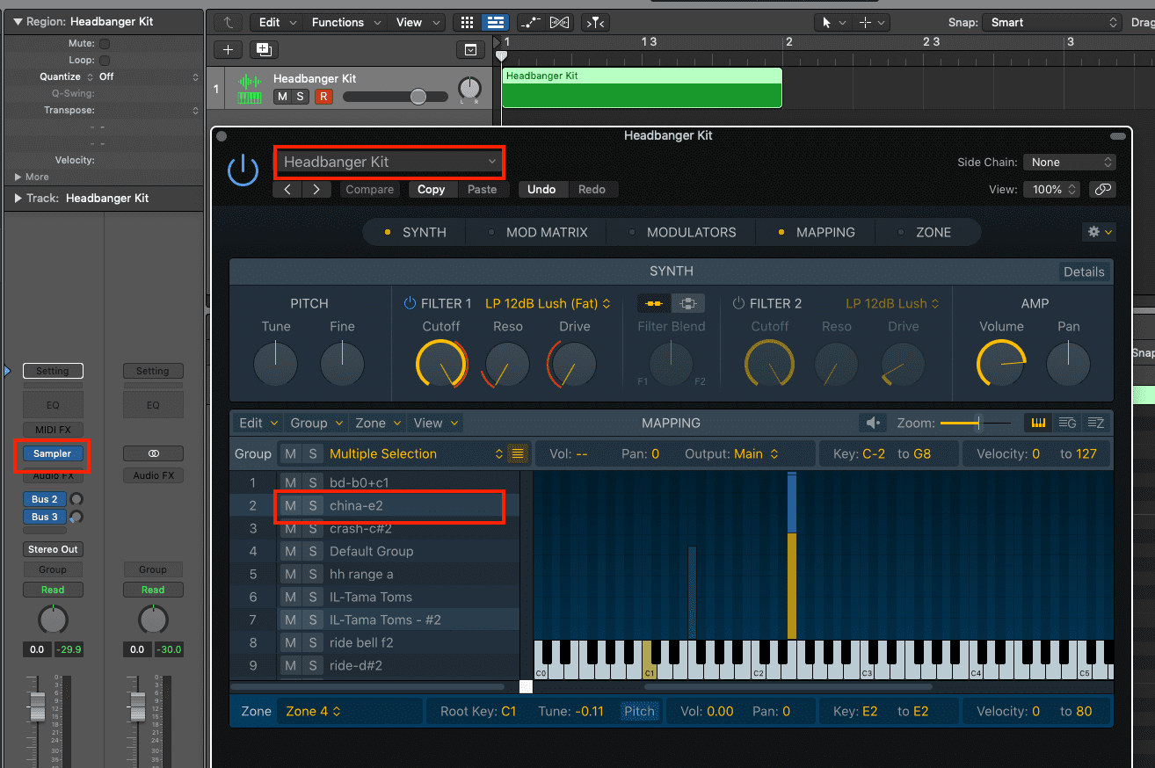Viewport: 1155px width, 768px height.
Task: Open the Mapping Group menu
Action: 317,423
